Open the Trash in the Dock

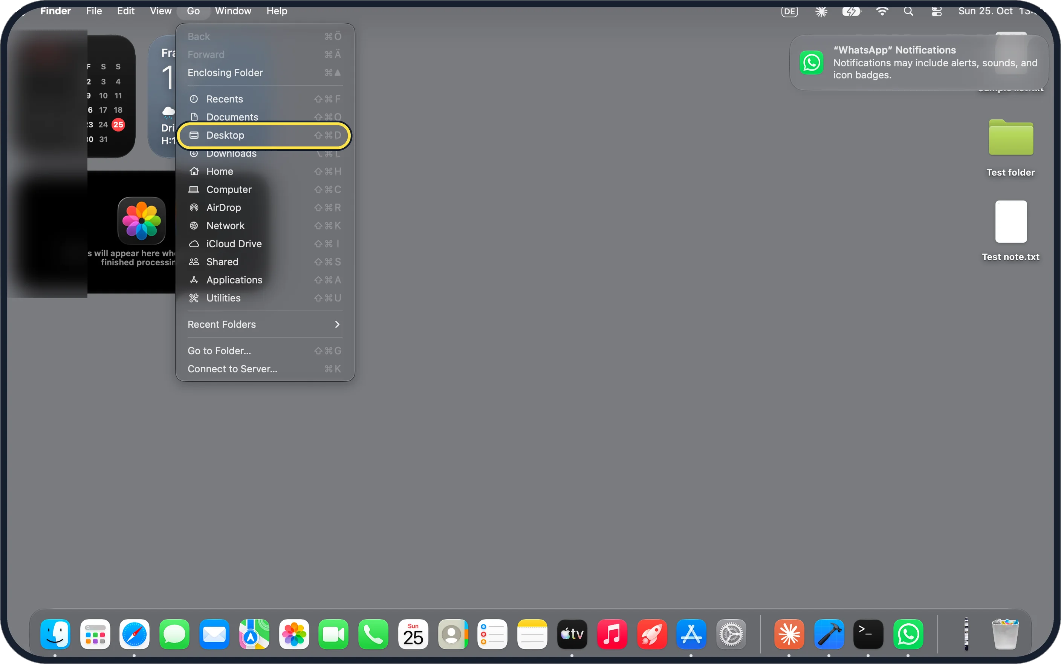1005,634
